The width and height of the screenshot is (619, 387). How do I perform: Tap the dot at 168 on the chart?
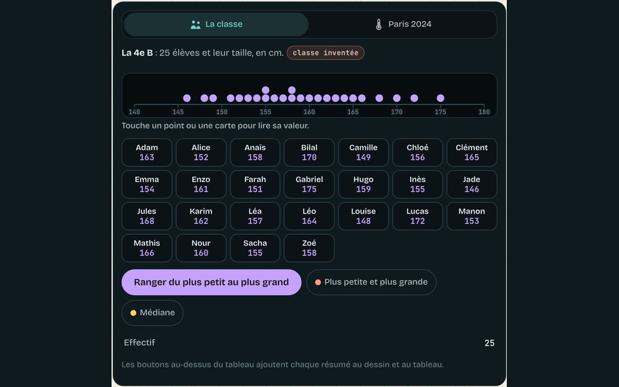(379, 98)
